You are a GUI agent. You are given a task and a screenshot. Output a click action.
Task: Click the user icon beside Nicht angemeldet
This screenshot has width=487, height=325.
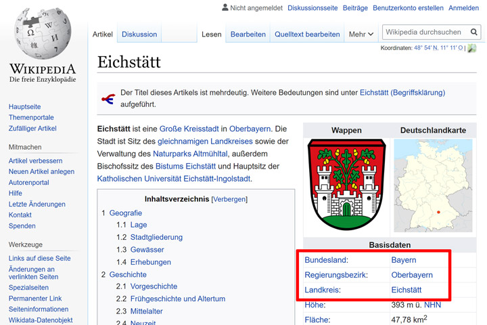tap(225, 7)
